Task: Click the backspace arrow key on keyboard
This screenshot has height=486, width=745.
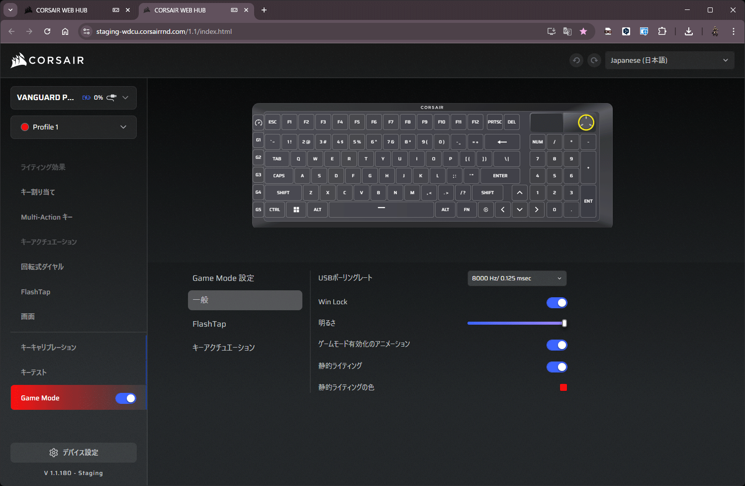Action: pyautogui.click(x=502, y=142)
